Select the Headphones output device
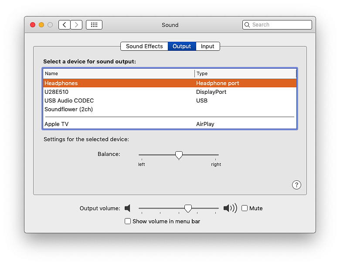This screenshot has height=265, width=340. pyautogui.click(x=170, y=83)
